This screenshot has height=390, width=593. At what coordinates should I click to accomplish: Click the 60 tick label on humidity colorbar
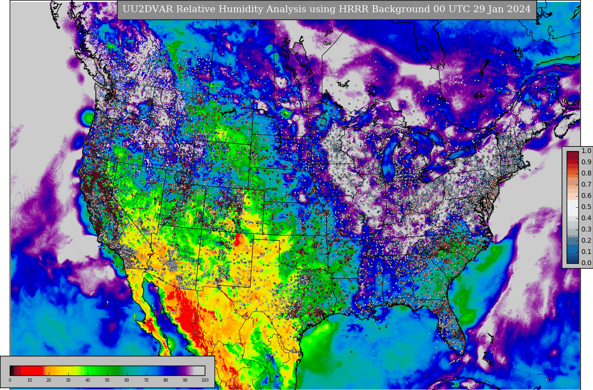(127, 380)
